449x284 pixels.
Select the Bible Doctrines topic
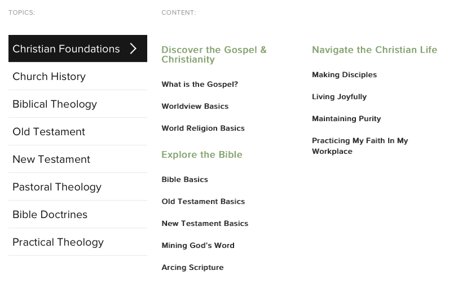(50, 215)
